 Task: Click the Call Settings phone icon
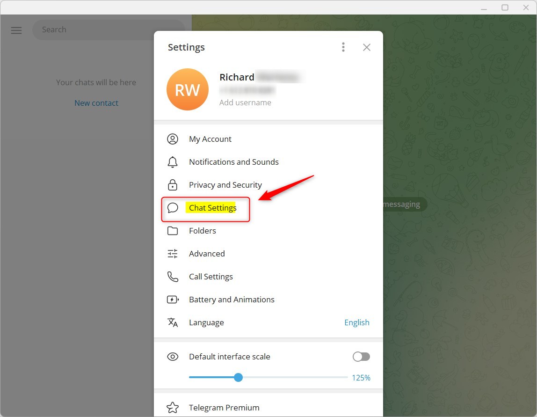(173, 276)
